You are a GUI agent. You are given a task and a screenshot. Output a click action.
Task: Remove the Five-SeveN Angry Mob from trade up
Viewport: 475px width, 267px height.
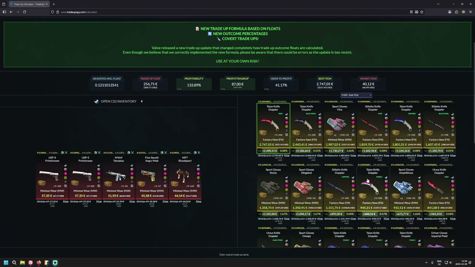[166, 152]
